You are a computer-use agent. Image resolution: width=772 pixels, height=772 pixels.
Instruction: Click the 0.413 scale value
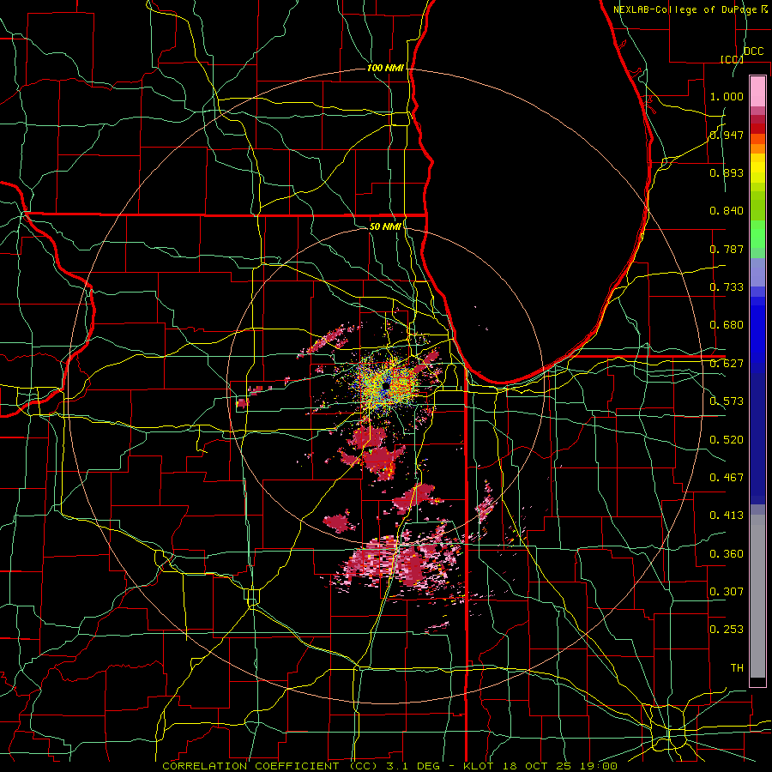tap(727, 516)
